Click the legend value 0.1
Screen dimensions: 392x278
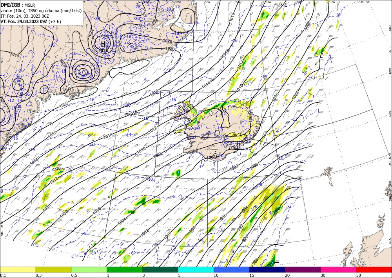2,275
